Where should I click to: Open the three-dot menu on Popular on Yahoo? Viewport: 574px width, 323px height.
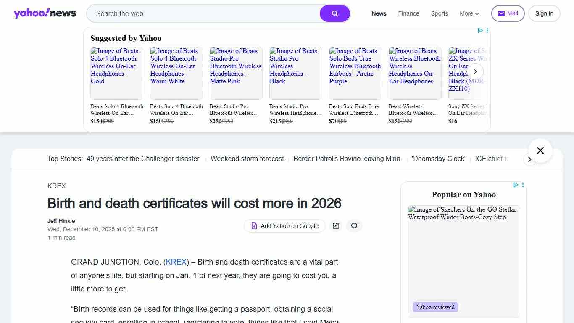click(523, 185)
